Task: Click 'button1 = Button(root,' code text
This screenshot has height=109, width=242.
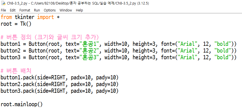Action: click(31, 44)
